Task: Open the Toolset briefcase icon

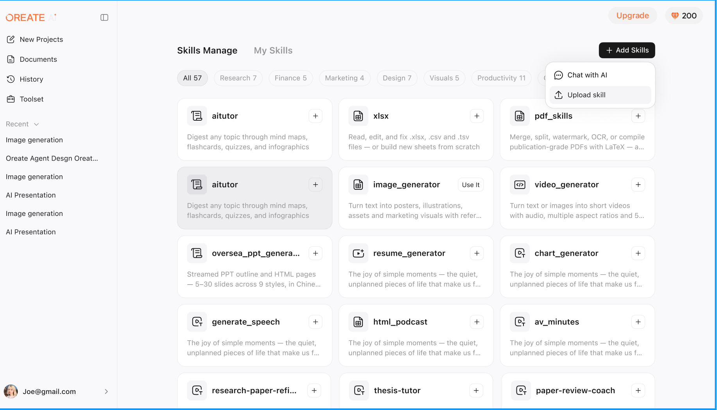Action: [x=11, y=99]
